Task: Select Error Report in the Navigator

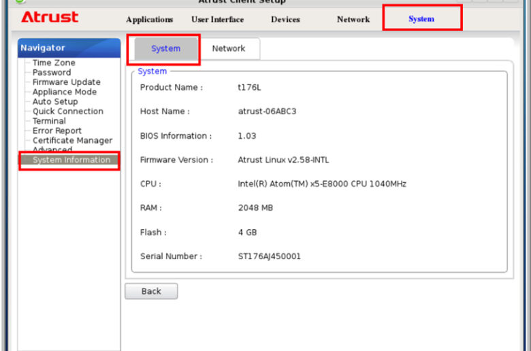Action: pyautogui.click(x=57, y=131)
